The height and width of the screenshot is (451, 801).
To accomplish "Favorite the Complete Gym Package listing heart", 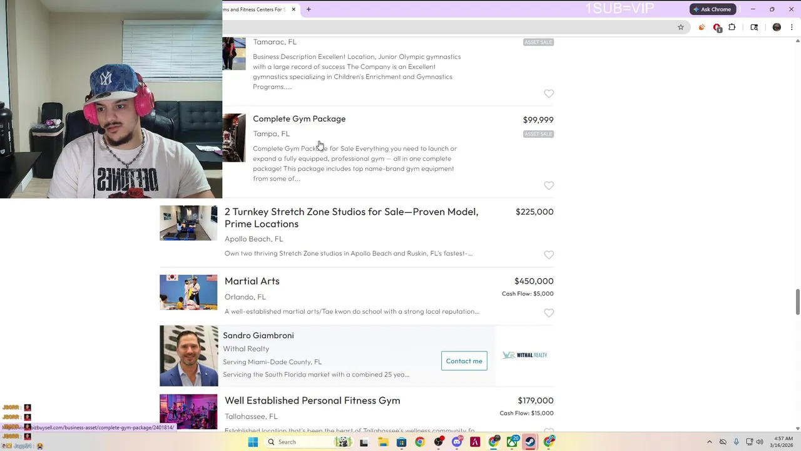I will (x=549, y=185).
